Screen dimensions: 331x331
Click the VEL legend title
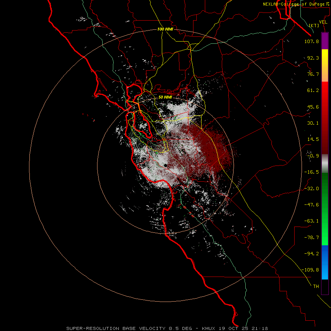coord(323,22)
